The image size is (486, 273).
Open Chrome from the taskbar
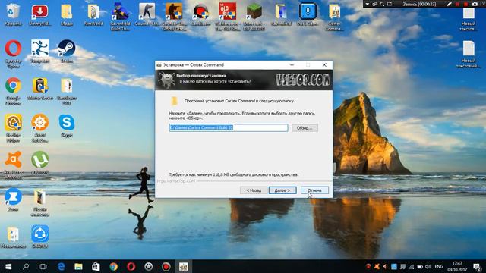tap(113, 266)
